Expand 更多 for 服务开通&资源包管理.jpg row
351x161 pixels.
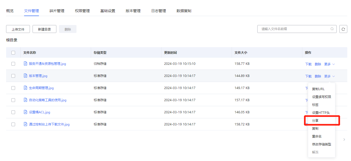point(330,64)
